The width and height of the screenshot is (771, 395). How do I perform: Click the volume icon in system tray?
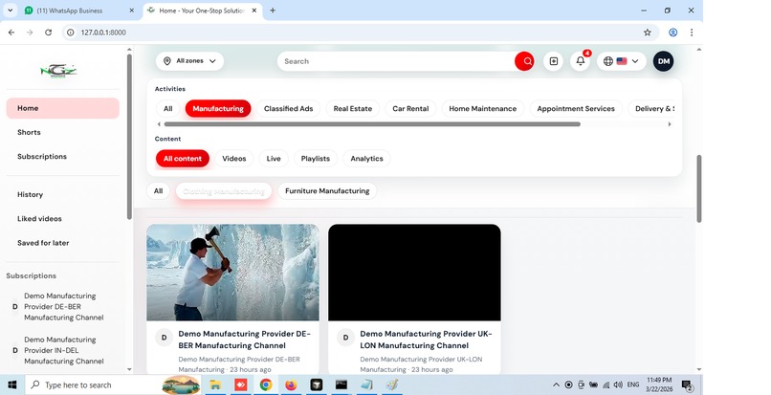618,384
